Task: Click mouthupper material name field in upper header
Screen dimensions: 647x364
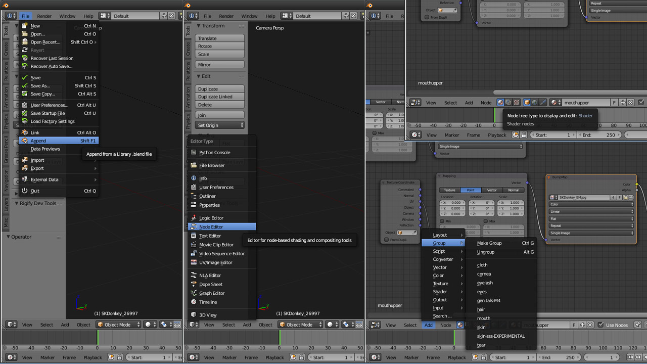Action: coord(585,102)
